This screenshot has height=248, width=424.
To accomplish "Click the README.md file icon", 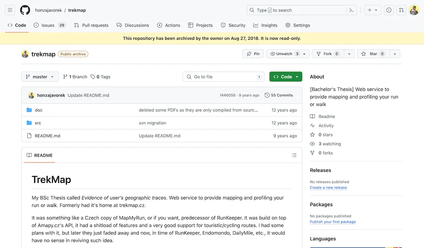I will point(29,136).
